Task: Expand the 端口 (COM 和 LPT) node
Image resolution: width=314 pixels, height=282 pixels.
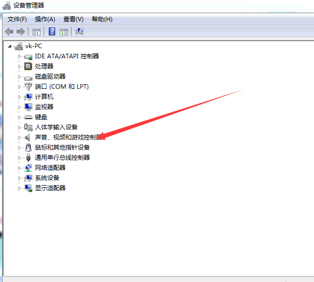Action: pos(19,87)
